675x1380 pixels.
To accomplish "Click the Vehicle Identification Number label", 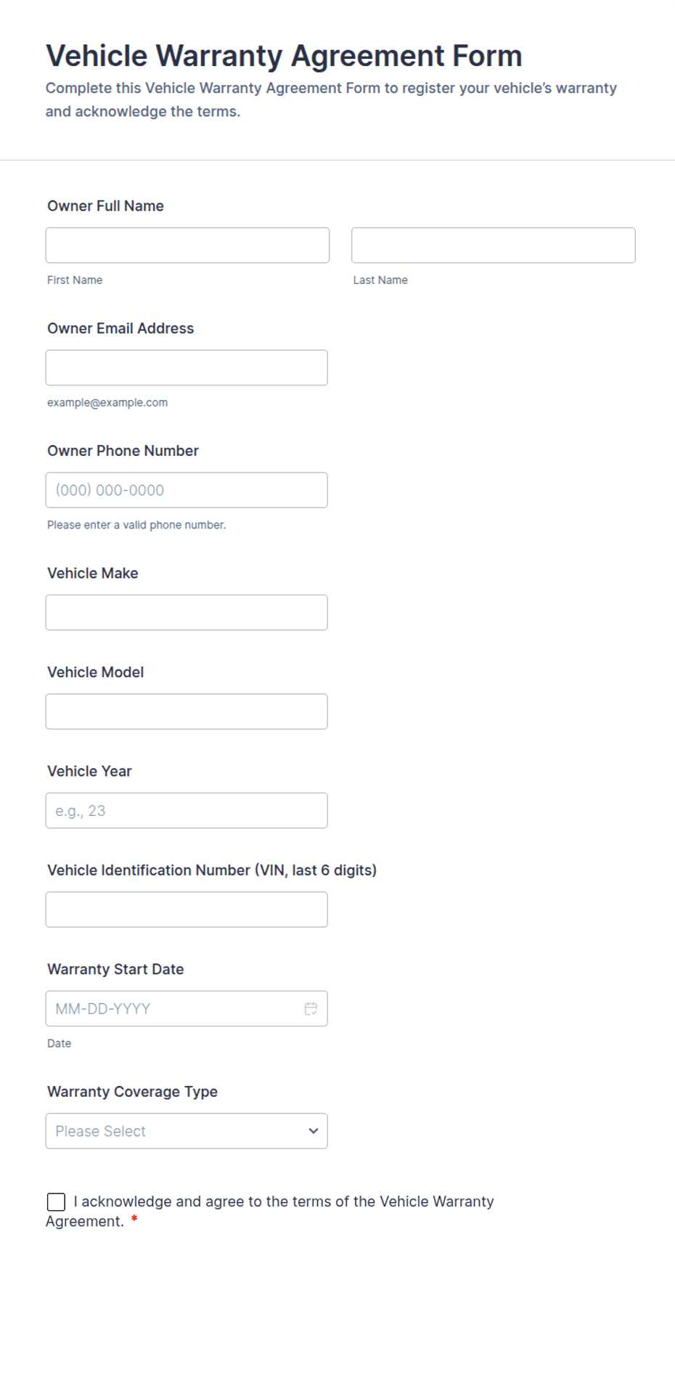I will point(212,870).
